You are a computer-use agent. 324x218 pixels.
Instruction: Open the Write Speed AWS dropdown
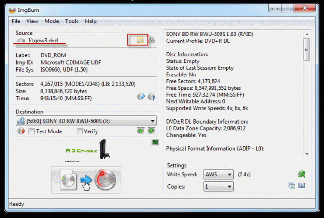pos(218,174)
